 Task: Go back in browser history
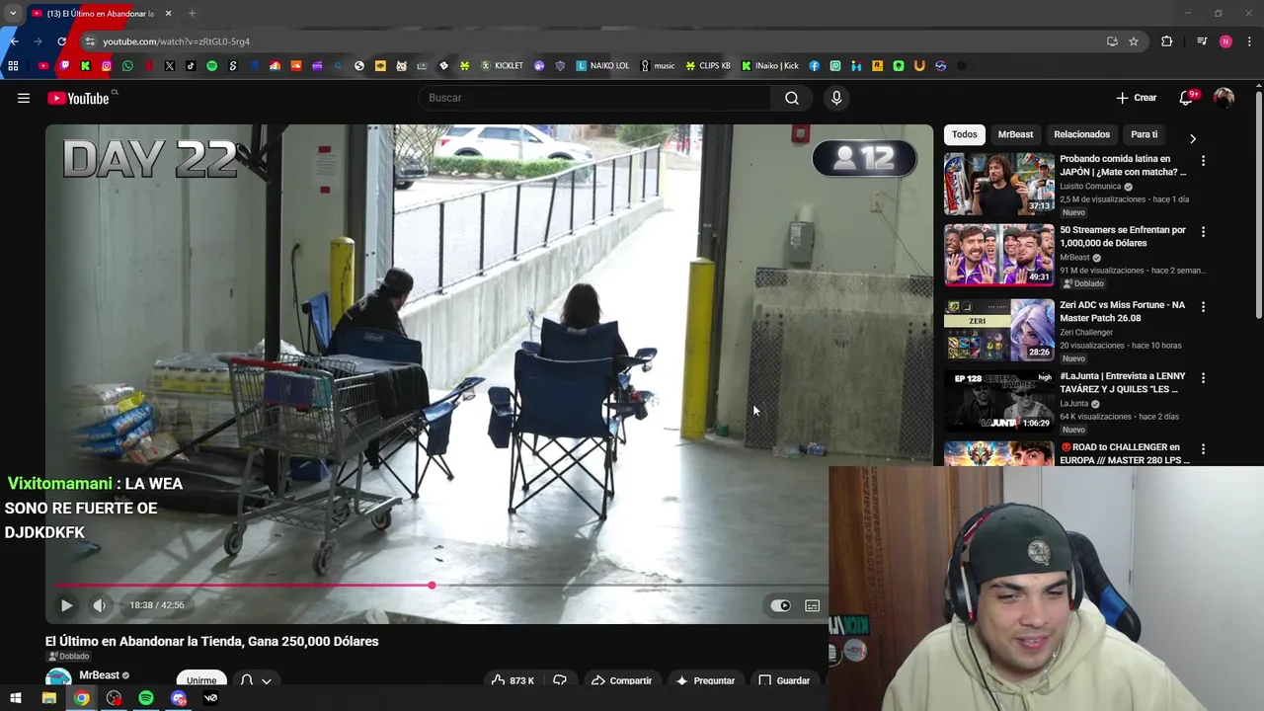(x=14, y=41)
